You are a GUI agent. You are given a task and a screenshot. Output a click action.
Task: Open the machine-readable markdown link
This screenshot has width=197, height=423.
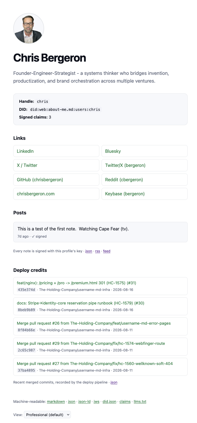point(56,401)
